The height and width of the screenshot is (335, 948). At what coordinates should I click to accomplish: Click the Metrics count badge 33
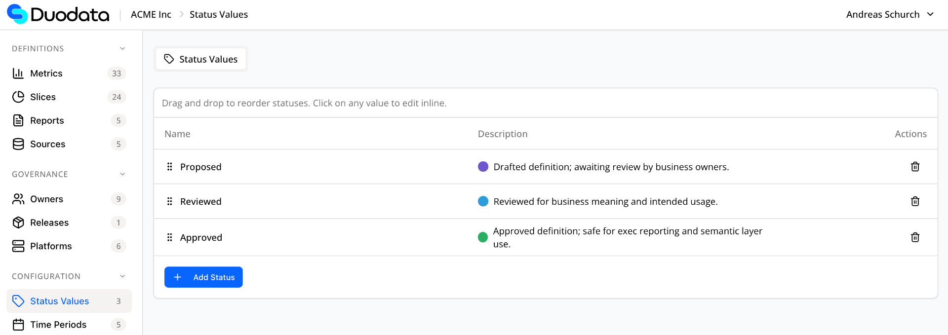[117, 74]
